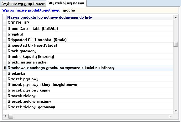181x122 pixels.
Task: Select 'Groszek ptysiowy i klery, bezglutenowe'
Action: (x=90, y=85)
